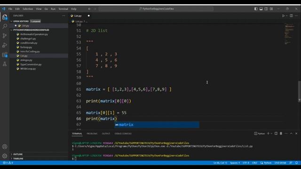Switch to the Output tab
Image resolution: width=301 pixels, height=169 pixels.
click(x=106, y=133)
